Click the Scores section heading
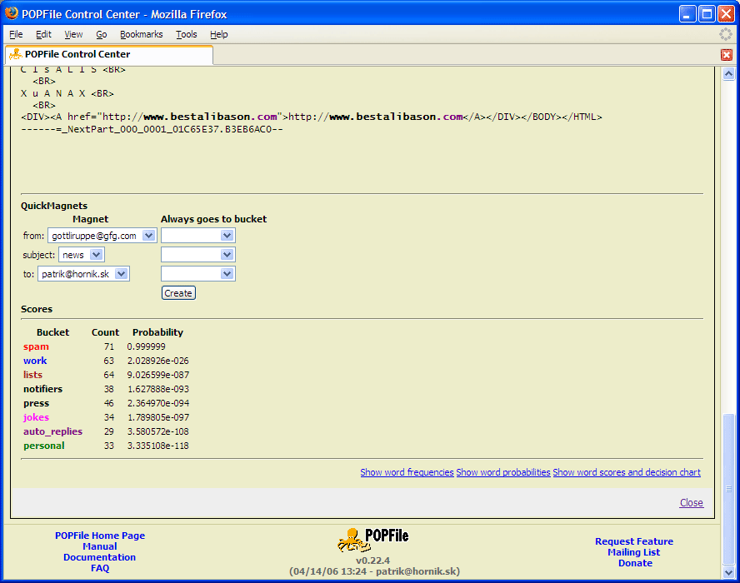740x583 pixels. click(x=37, y=309)
